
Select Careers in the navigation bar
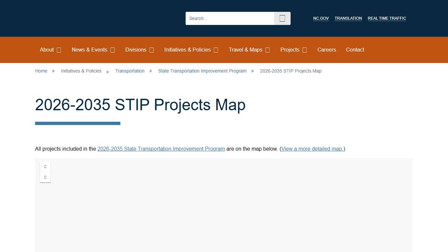tap(327, 50)
